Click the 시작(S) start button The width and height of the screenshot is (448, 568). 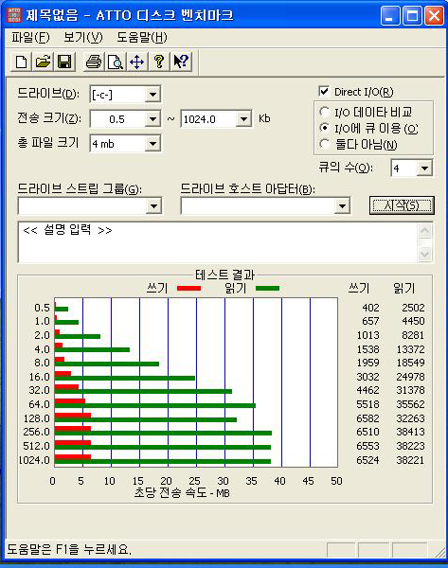[x=402, y=205]
